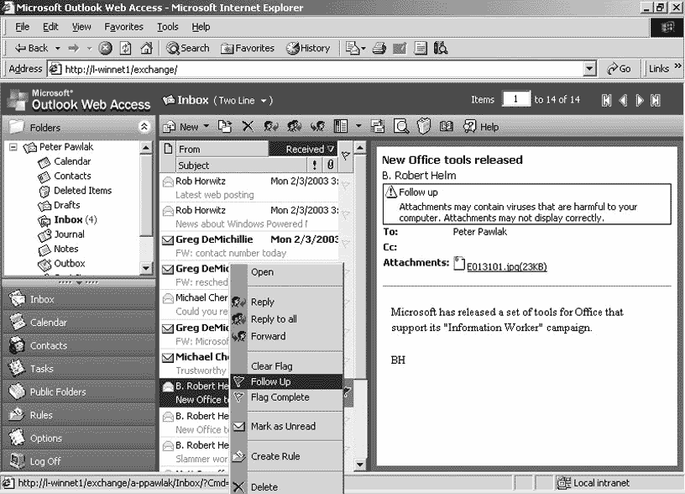Toggle flag on 'FW: contact number today' message
The height and width of the screenshot is (494, 685).
(345, 244)
